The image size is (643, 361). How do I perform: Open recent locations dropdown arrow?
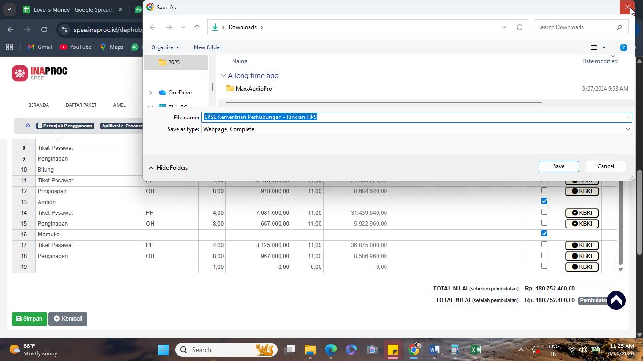click(x=183, y=27)
